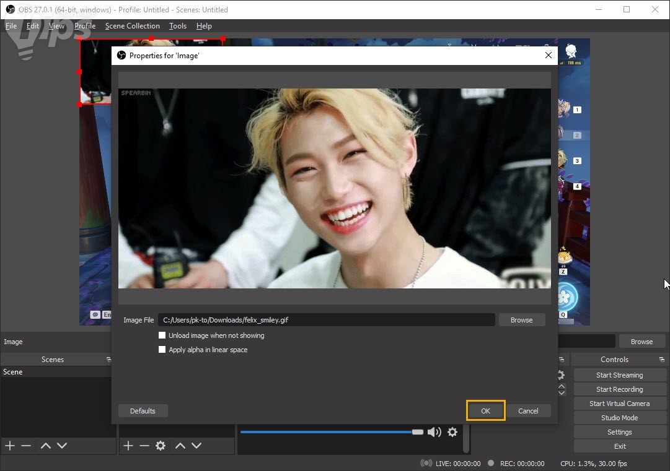670x471 pixels.
Task: Move scene down in Scenes list
Action: [62, 446]
